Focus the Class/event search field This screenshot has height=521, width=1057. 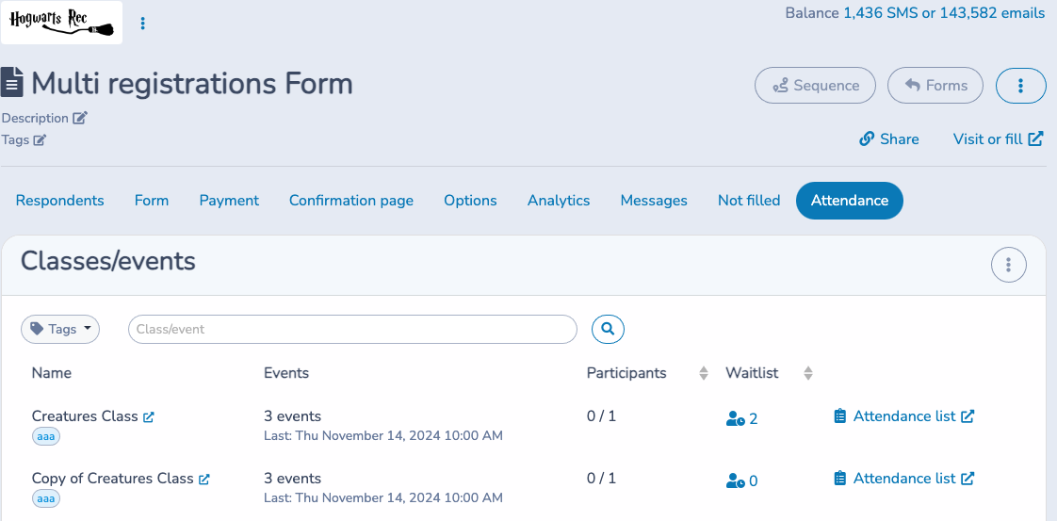tap(352, 330)
